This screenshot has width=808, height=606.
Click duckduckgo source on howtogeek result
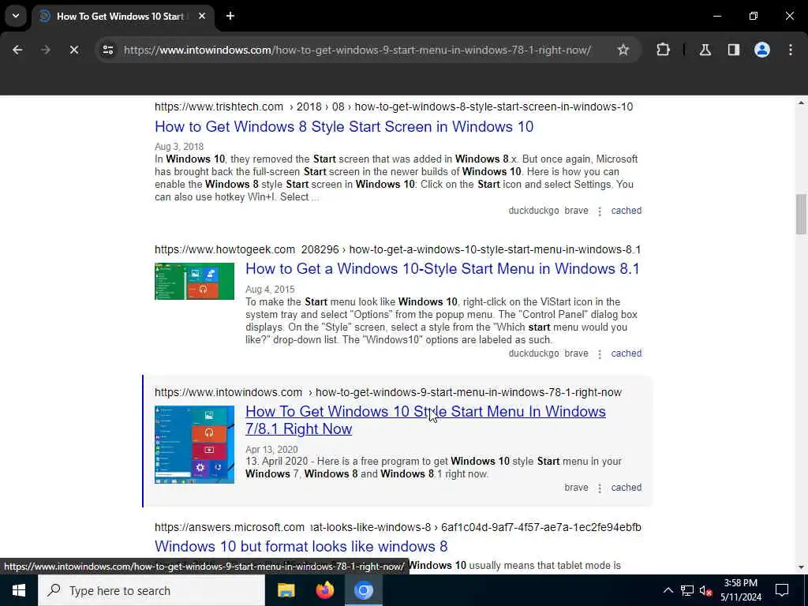[533, 353]
